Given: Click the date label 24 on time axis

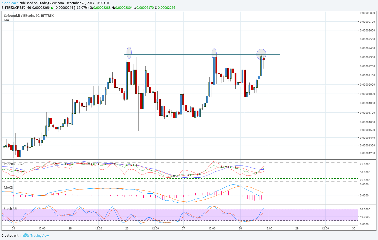Looking at the screenshot, I should click(13, 228).
